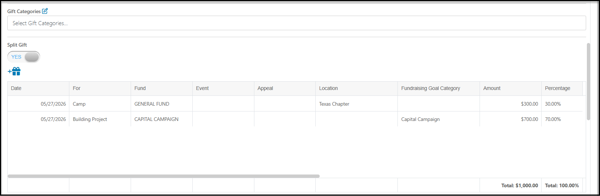Click the edit Gift Categories pencil icon
The width and height of the screenshot is (600, 196).
click(45, 11)
